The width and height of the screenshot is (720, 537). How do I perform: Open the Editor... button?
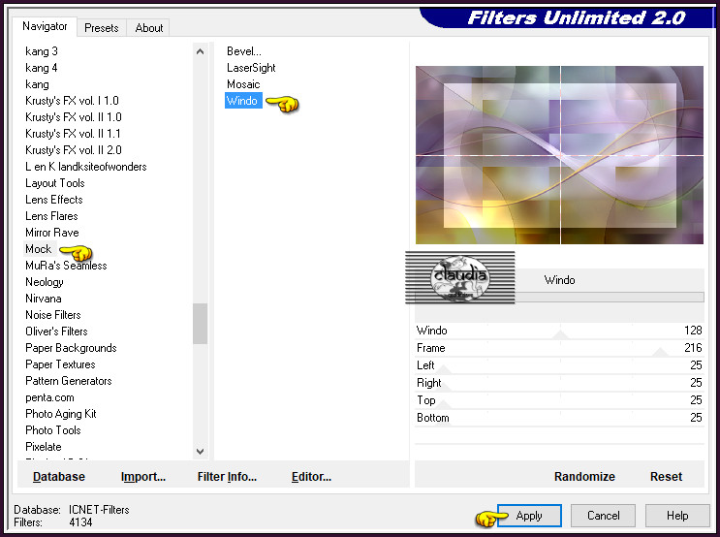311,477
